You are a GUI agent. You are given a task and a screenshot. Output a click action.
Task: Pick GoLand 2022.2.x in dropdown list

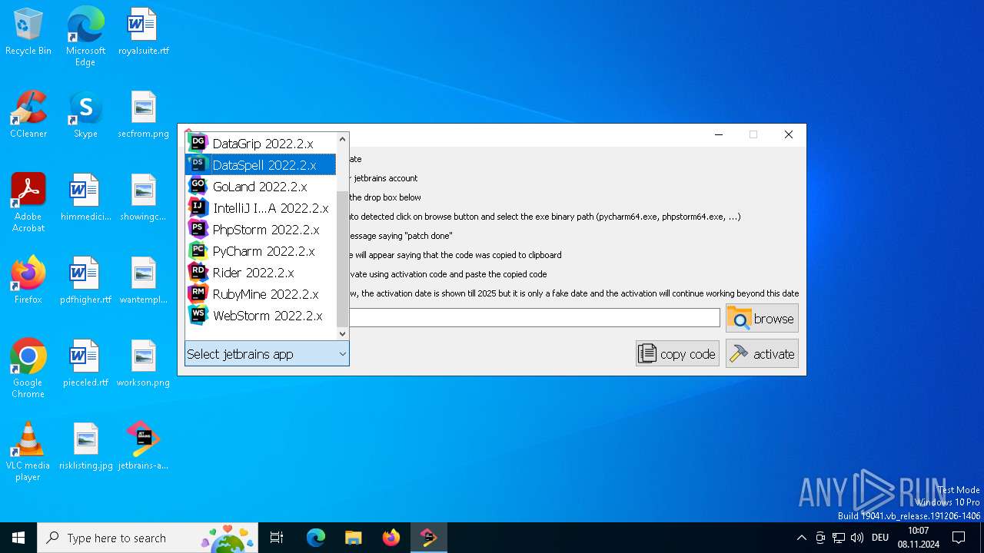tap(261, 187)
